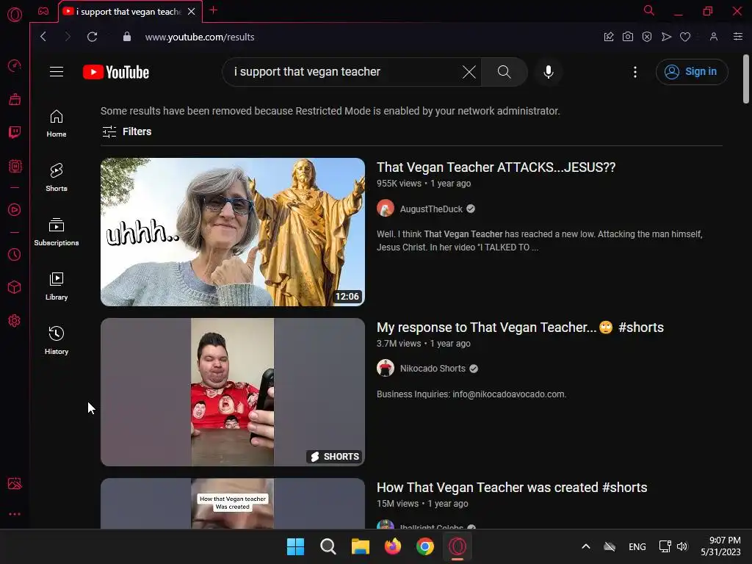Show hidden system tray icons

tap(585, 546)
